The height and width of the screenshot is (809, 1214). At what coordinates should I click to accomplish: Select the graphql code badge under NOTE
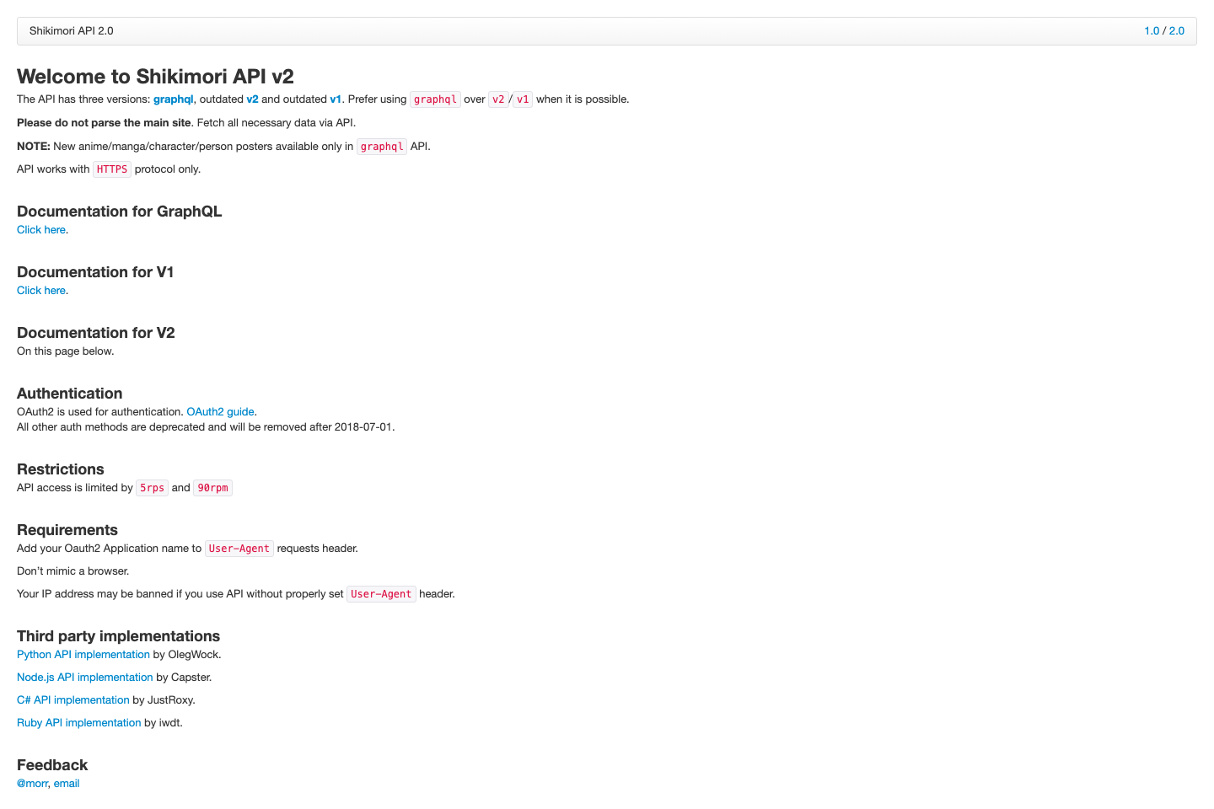click(381, 146)
